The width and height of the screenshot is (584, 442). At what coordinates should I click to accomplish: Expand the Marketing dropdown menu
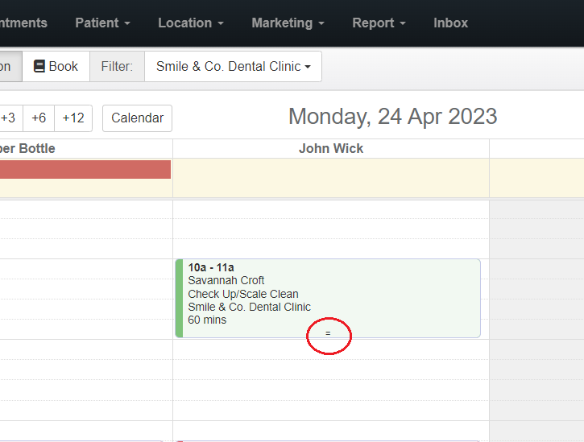click(288, 23)
